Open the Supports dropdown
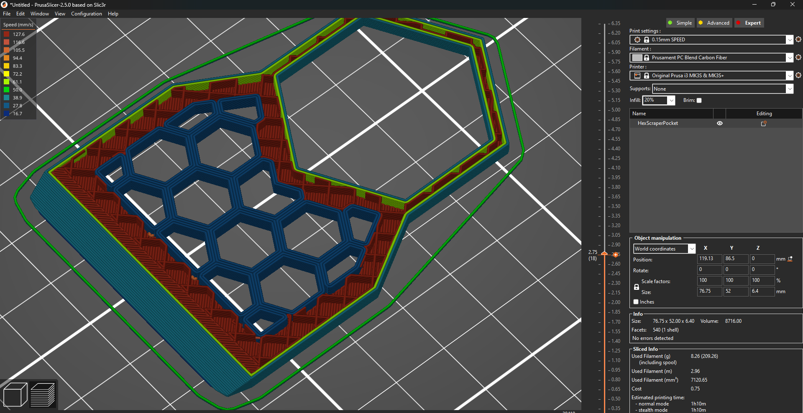The height and width of the screenshot is (413, 803). point(789,89)
